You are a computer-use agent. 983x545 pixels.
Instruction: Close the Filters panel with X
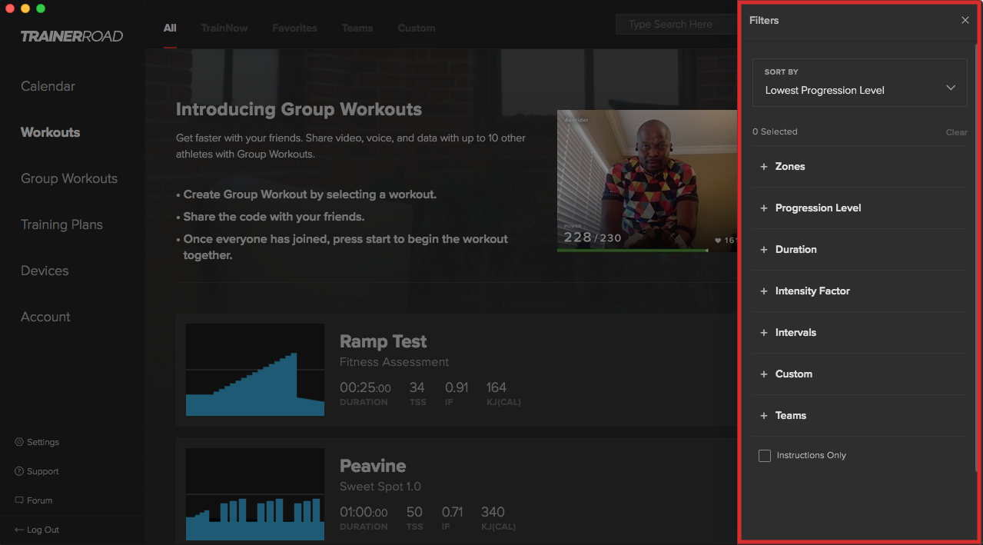(x=965, y=20)
